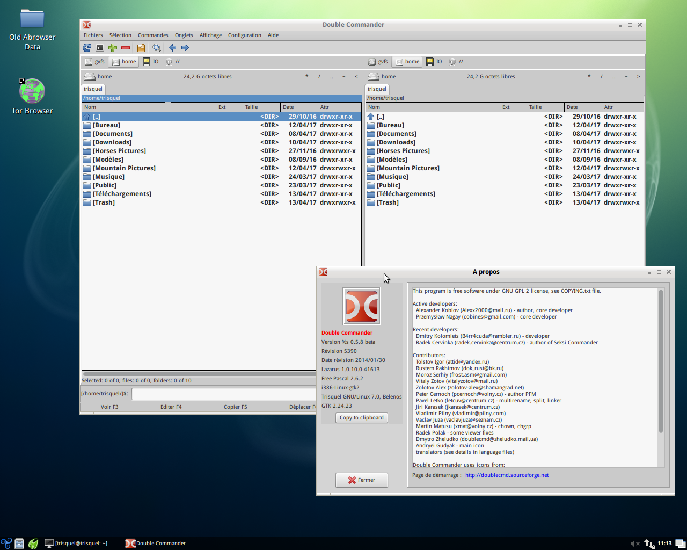Image resolution: width=687 pixels, height=550 pixels.
Task: Open left panel drive list icon
Action: click(89, 76)
